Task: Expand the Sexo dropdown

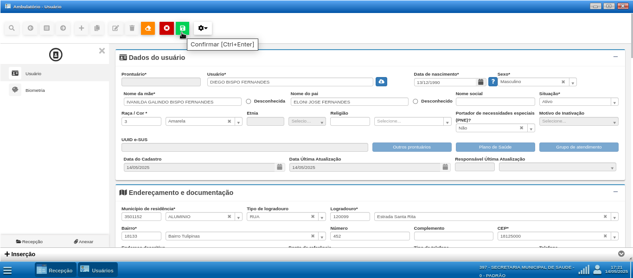Action: 573,83
